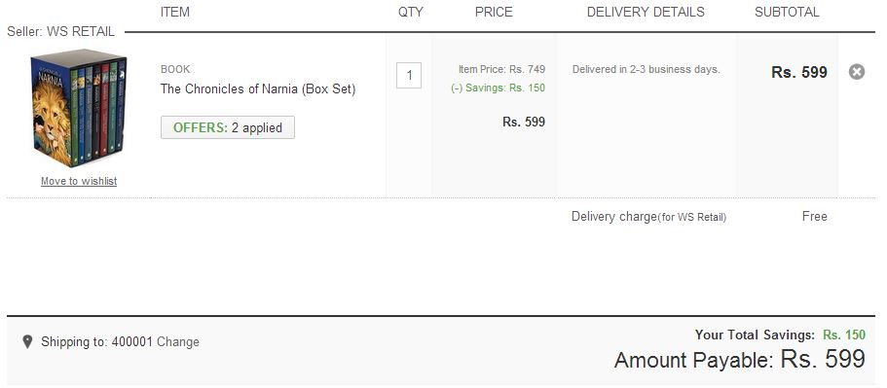887x388 pixels.
Task: Click the QTY column header
Action: [x=410, y=12]
